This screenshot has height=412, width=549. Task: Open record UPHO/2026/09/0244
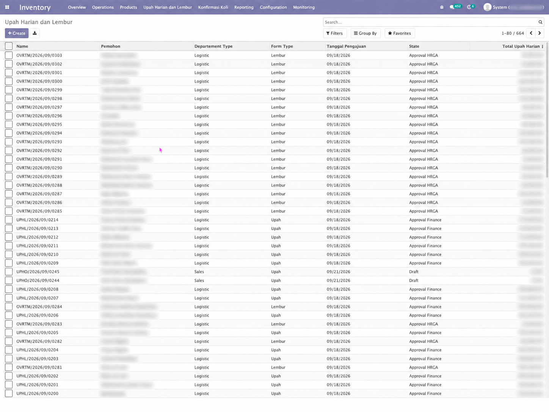pyautogui.click(x=38, y=280)
